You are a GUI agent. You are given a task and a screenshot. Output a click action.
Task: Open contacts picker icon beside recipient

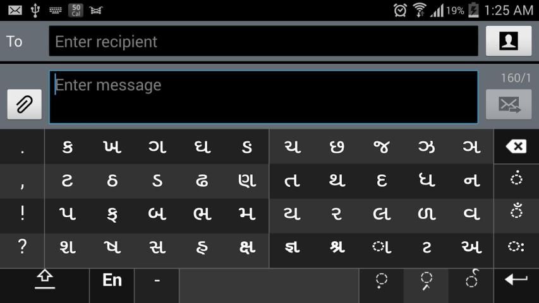(508, 41)
